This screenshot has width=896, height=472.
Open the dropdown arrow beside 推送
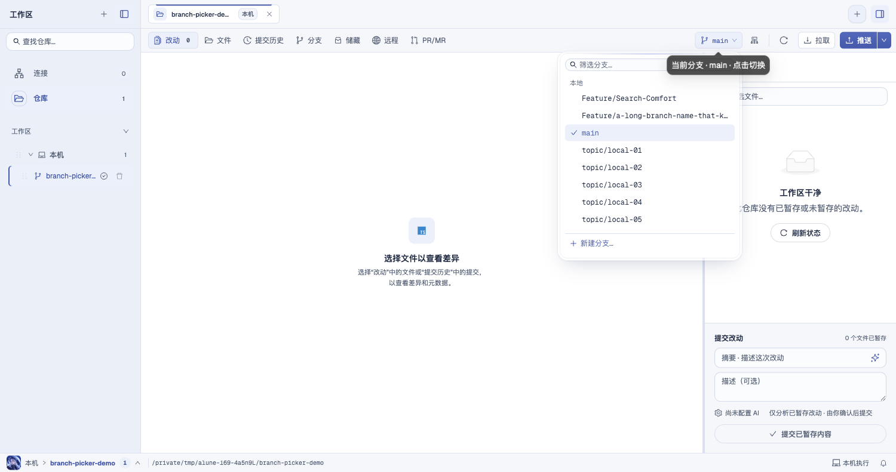pos(884,41)
